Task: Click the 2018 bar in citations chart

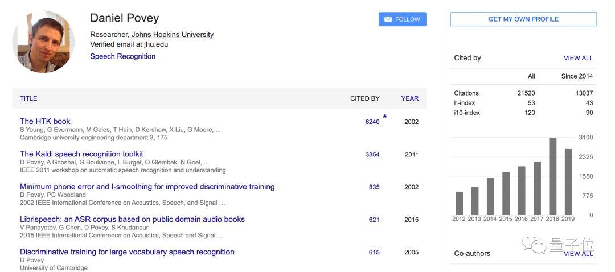Action: [552, 176]
